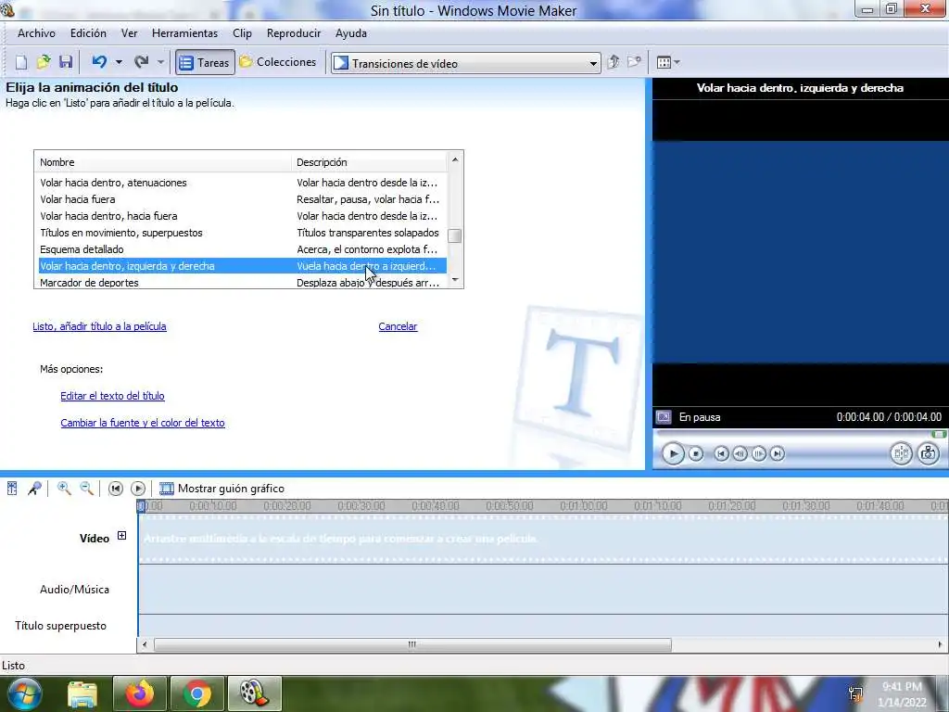Open a project with the folder icon
Image resolution: width=949 pixels, height=712 pixels.
point(44,62)
